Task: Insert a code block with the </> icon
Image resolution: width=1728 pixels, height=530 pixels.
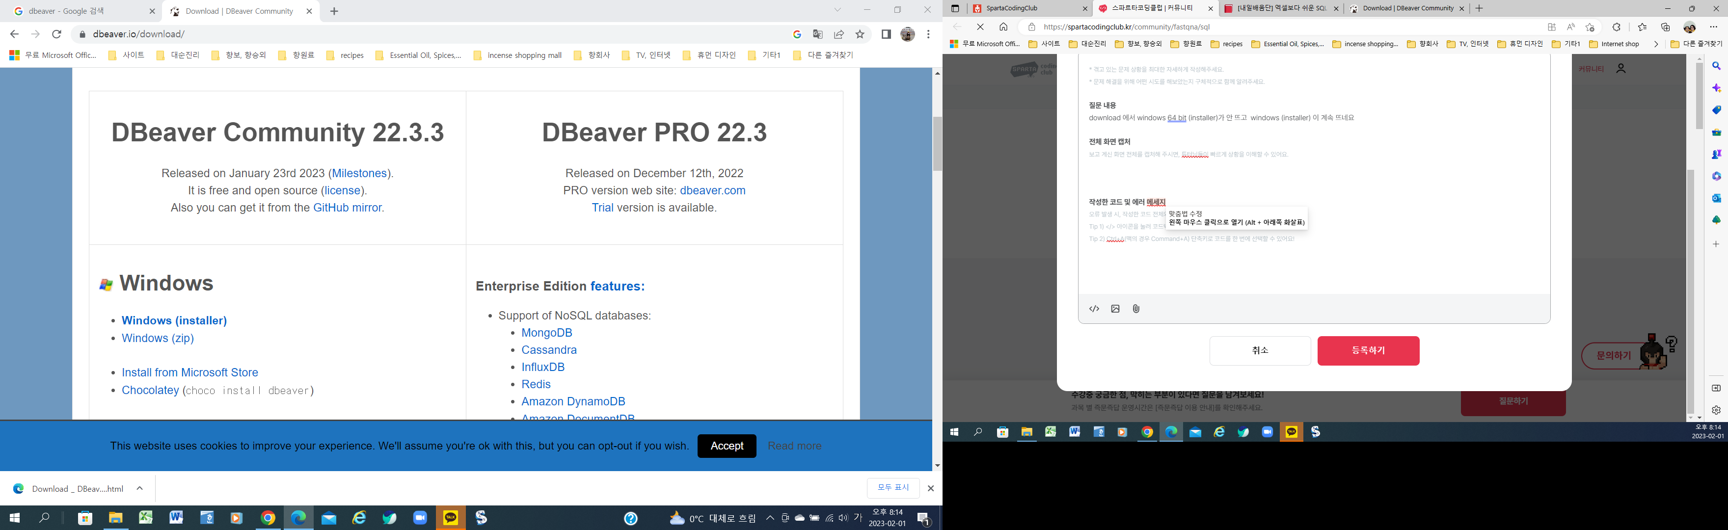Action: pyautogui.click(x=1094, y=309)
